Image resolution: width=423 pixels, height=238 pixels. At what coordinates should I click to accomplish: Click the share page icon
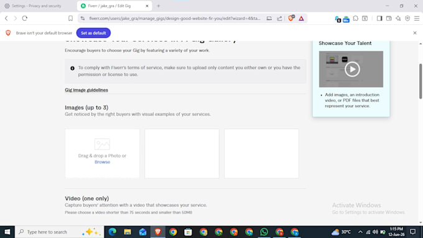point(279,18)
